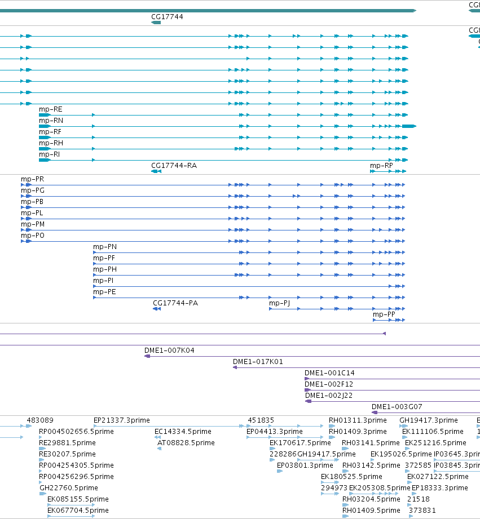Screen dimensions: 480x519
Task: Click the mp-PO protein label
Action: [x=33, y=236]
